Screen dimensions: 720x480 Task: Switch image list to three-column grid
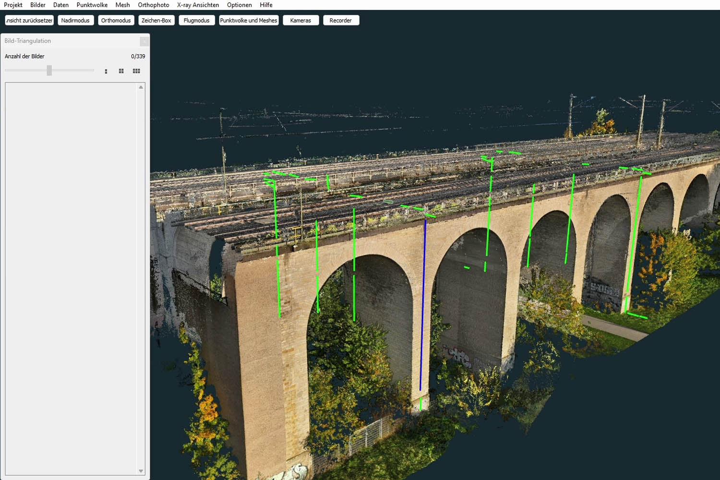coord(136,71)
